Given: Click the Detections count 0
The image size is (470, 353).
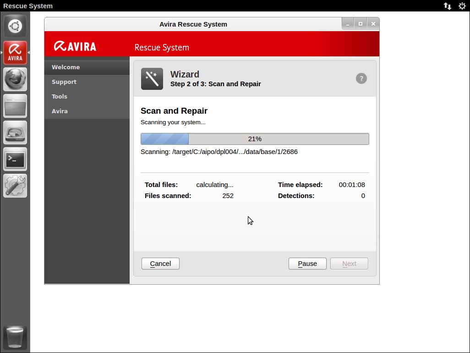Looking at the screenshot, I should coord(363,196).
